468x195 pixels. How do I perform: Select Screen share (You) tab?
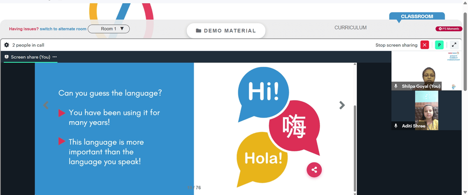pos(30,57)
